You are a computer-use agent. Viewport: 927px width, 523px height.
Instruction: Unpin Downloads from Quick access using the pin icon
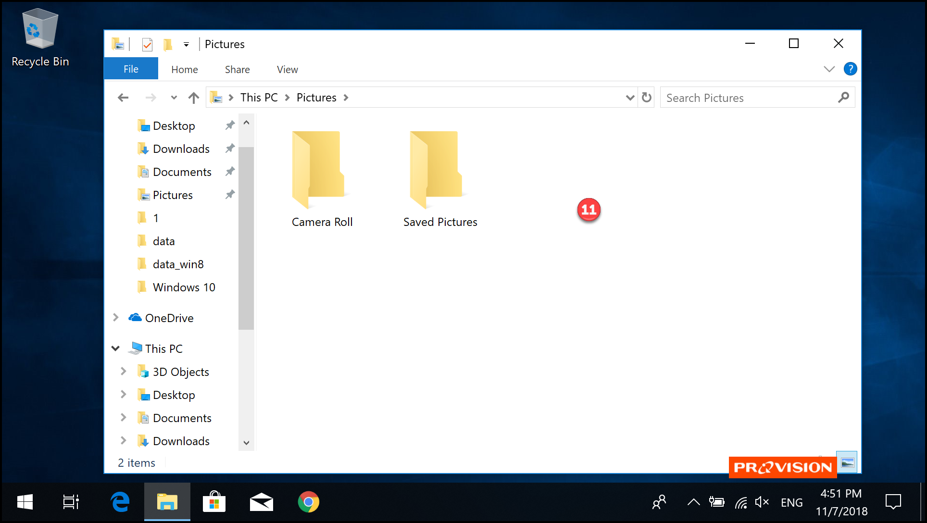coord(230,149)
